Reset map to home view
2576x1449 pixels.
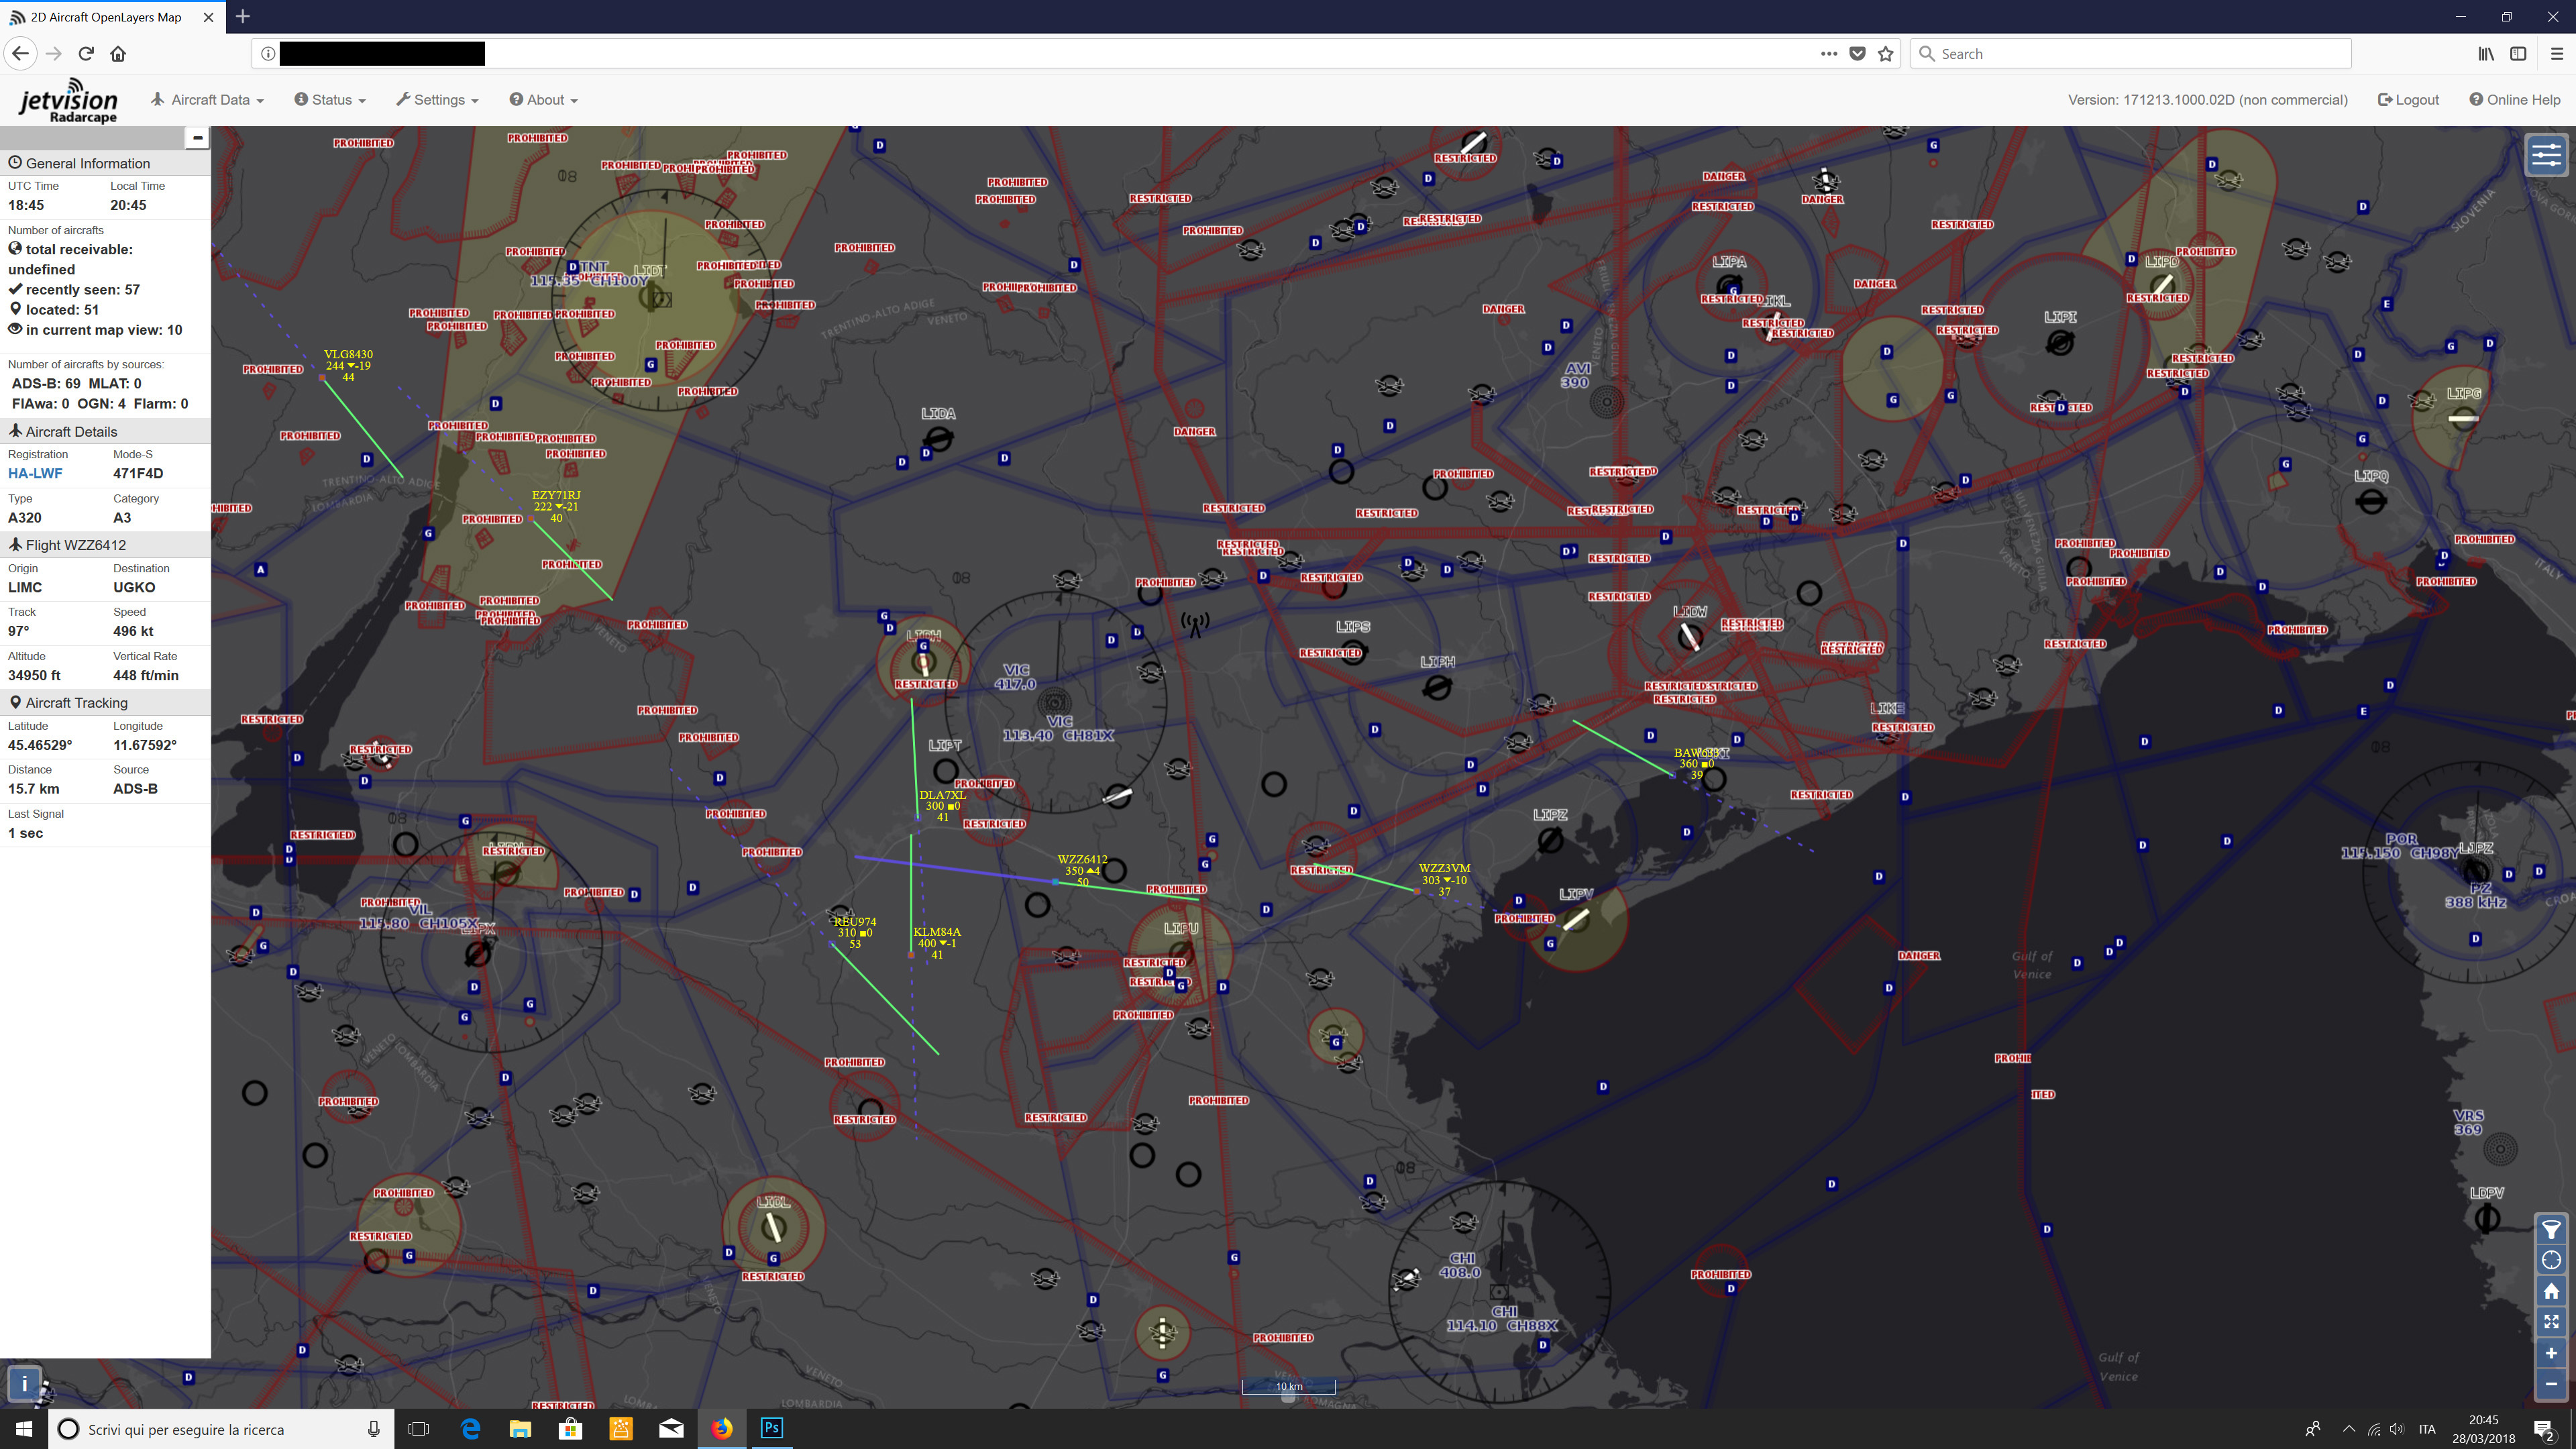[2551, 1291]
